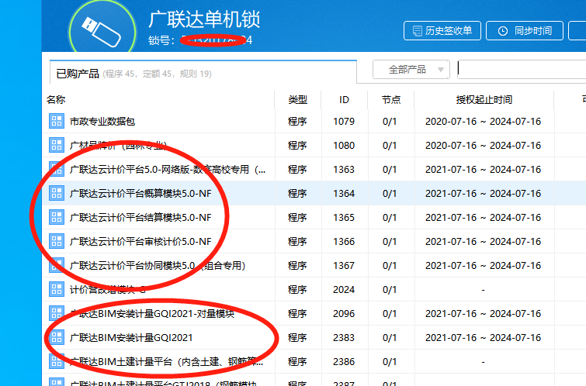
Task: Select 广联达BIM安装计量GQI2021-对量模块 row
Action: click(x=152, y=314)
